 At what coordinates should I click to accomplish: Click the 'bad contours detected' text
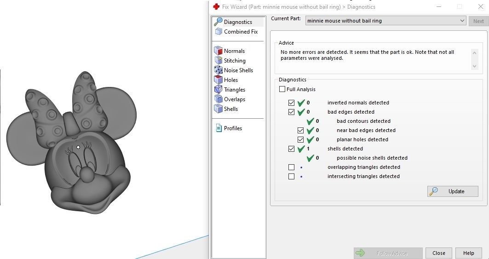tap(363, 121)
